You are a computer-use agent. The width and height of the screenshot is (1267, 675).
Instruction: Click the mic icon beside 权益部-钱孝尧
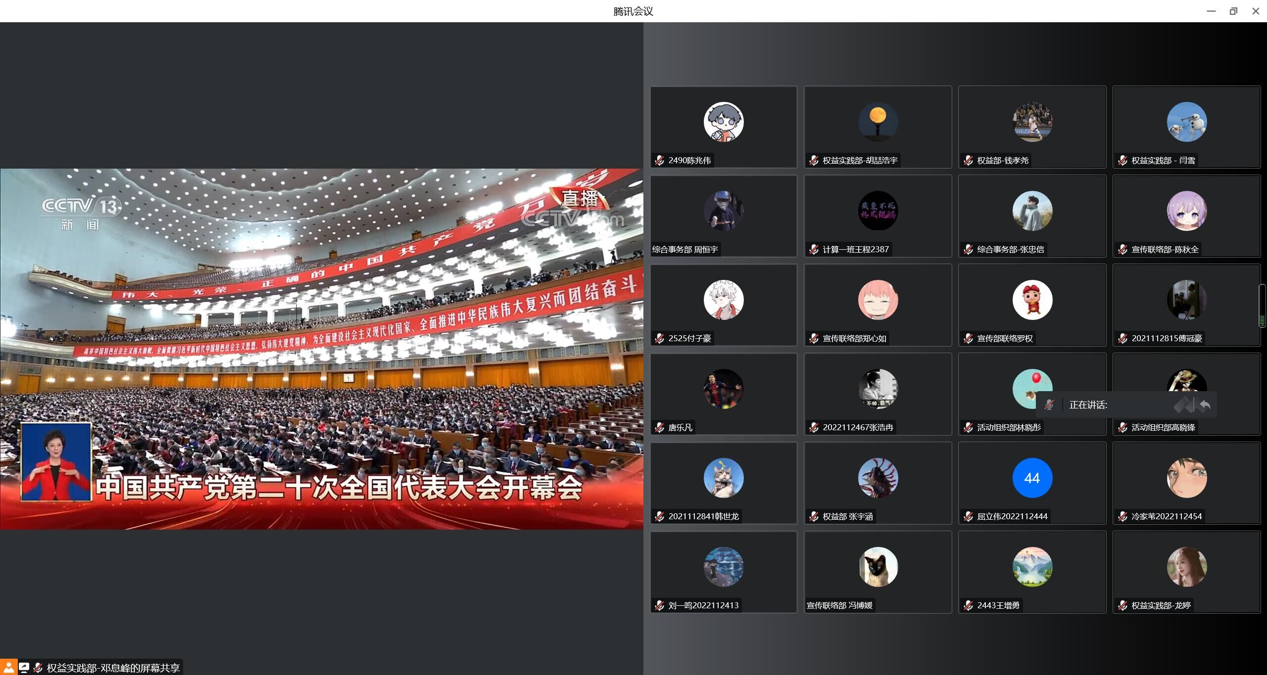(x=968, y=160)
